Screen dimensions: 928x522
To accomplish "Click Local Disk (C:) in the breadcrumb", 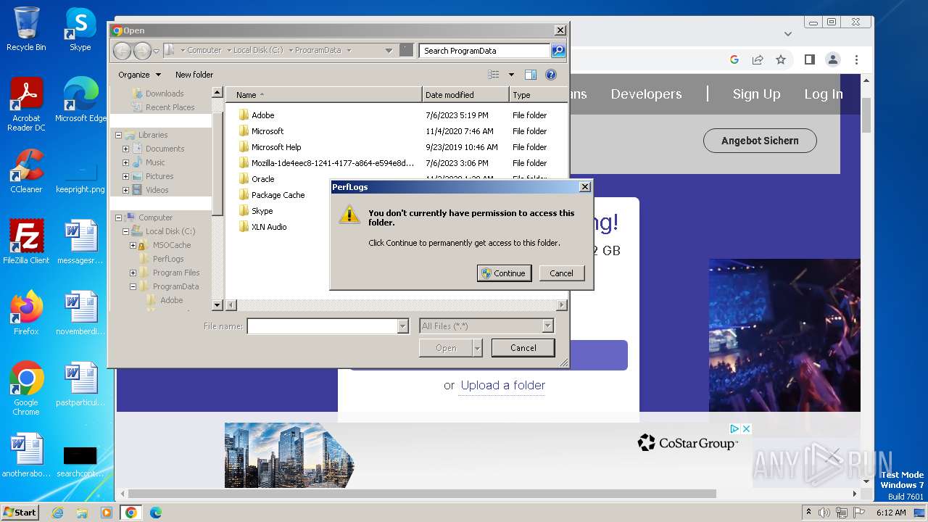I will coord(258,51).
